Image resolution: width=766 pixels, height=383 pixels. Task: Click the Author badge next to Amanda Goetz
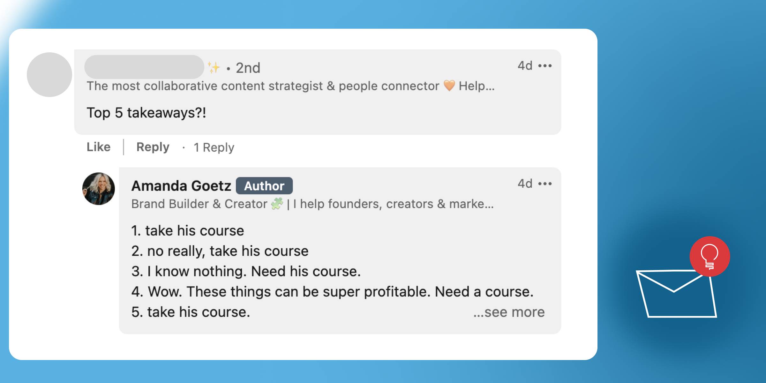[264, 186]
